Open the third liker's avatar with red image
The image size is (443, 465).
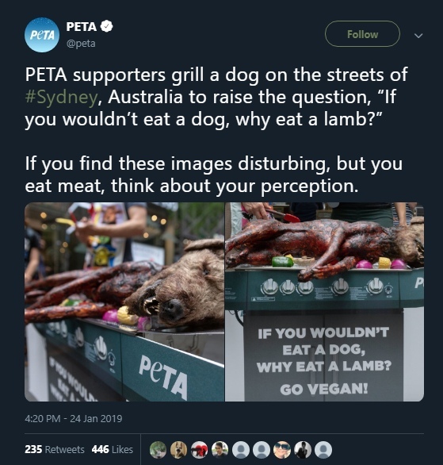(199, 450)
